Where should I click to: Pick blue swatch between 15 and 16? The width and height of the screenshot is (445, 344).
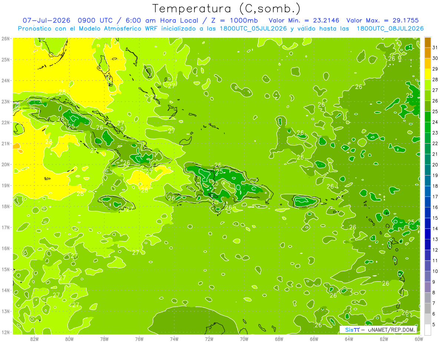click(x=428, y=213)
